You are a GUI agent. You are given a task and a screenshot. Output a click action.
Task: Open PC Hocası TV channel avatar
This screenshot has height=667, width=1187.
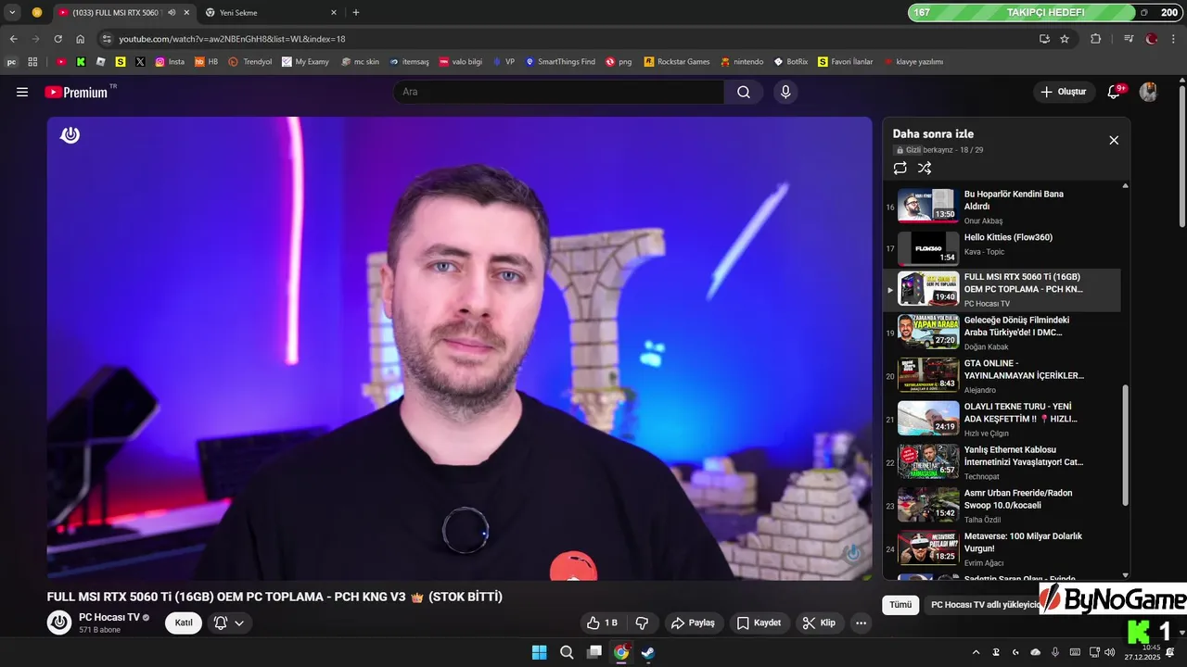pyautogui.click(x=59, y=623)
